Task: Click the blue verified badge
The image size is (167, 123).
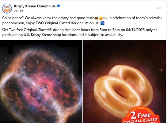Action: click(58, 6)
